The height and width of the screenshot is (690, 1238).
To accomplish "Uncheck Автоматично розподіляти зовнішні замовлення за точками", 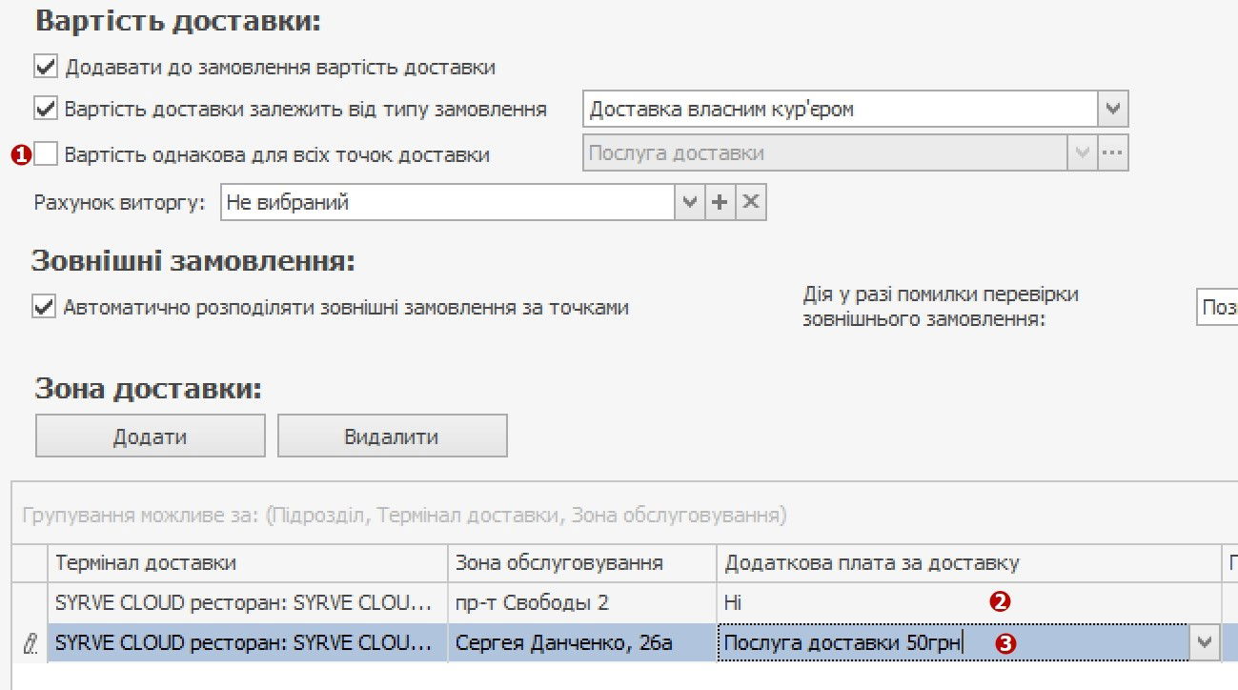I will tap(44, 308).
